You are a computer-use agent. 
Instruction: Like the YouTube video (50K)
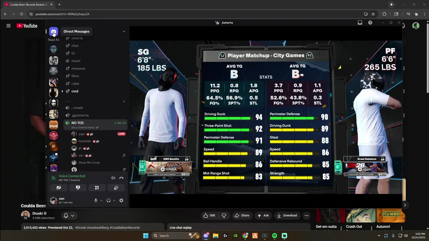coord(209,216)
